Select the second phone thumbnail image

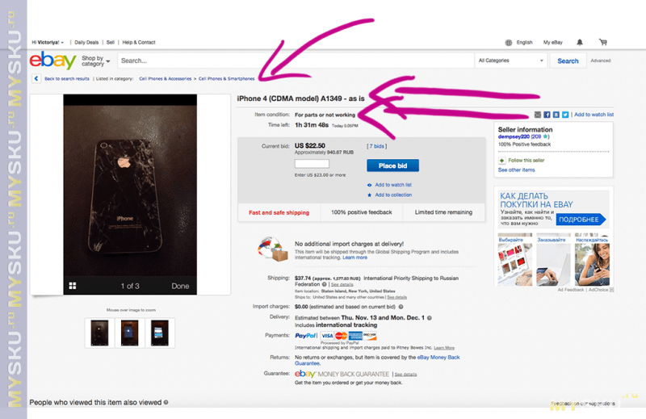129,333
